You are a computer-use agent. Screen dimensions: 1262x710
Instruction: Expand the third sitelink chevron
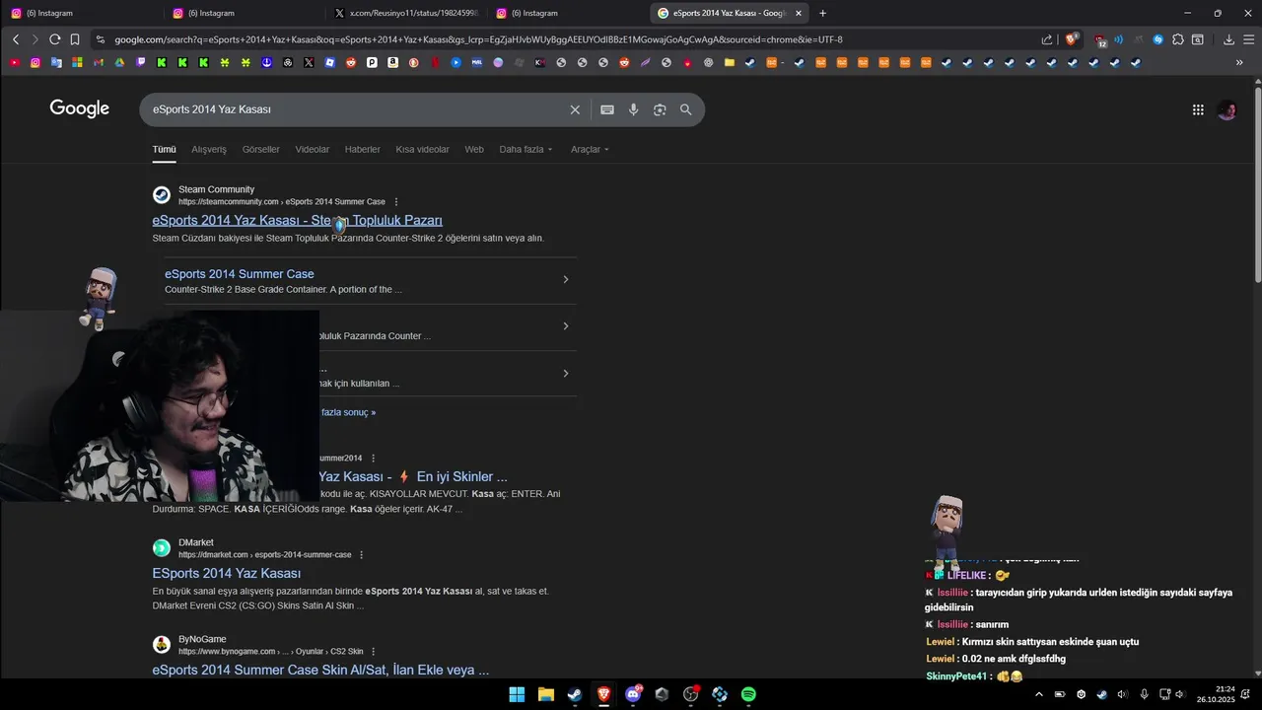[565, 374]
